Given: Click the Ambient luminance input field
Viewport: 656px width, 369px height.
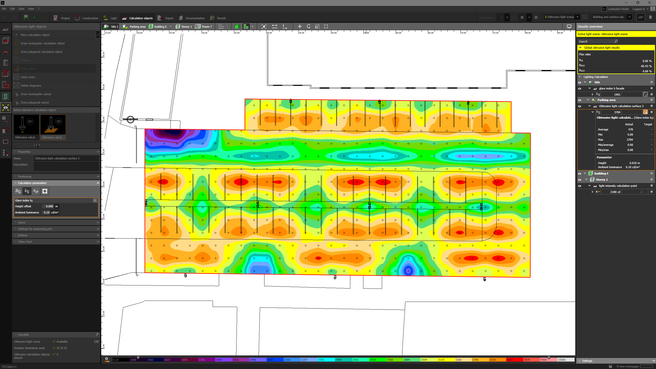Looking at the screenshot, I should pos(47,212).
